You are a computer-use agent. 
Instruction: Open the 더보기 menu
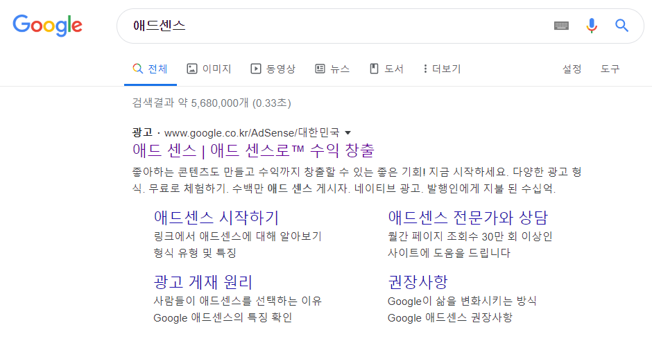pyautogui.click(x=442, y=69)
